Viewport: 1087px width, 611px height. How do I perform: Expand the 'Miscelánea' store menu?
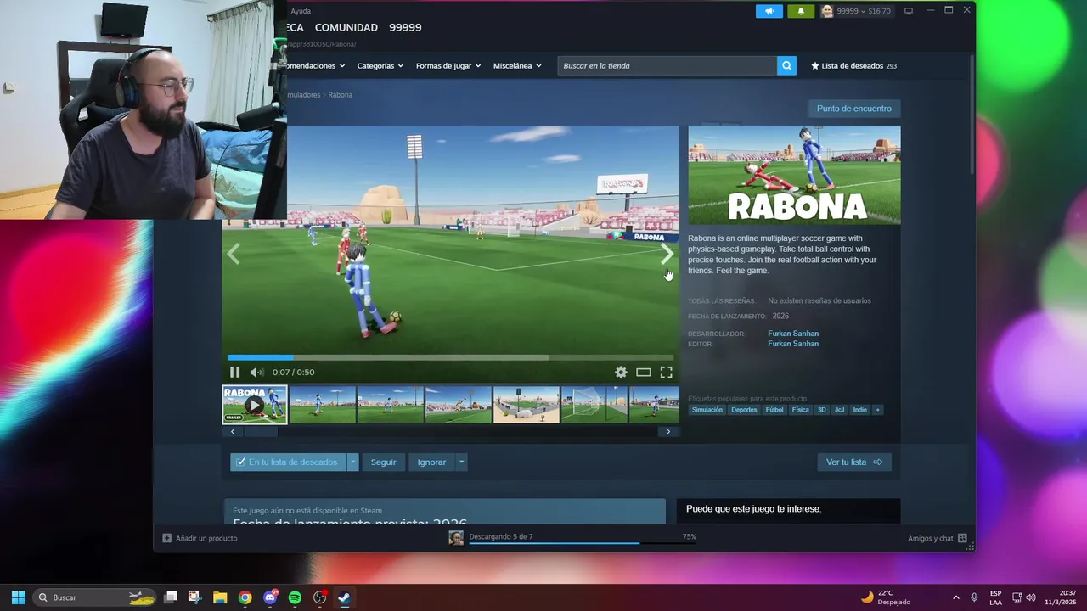517,65
